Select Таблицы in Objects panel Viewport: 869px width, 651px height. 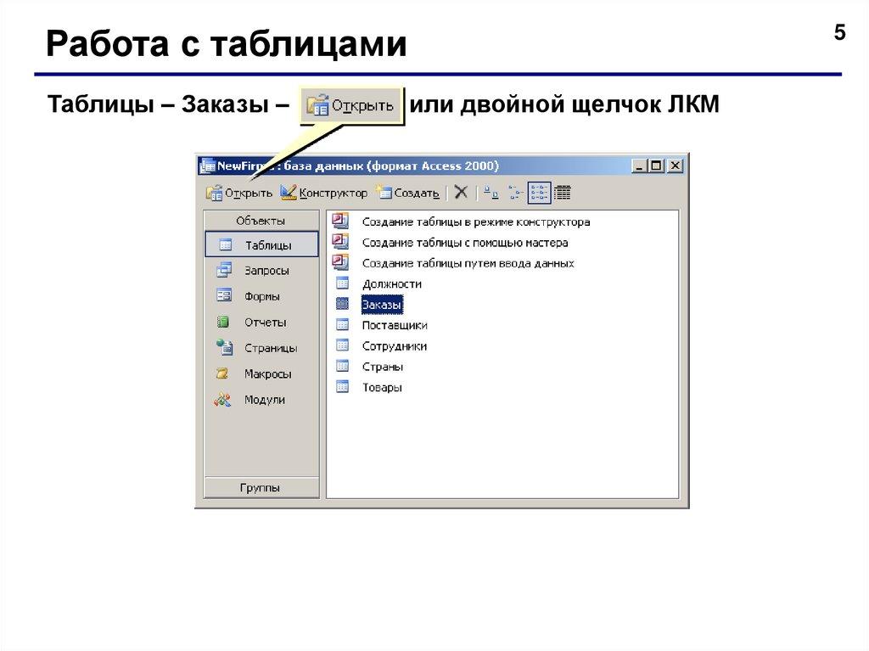pyautogui.click(x=261, y=245)
